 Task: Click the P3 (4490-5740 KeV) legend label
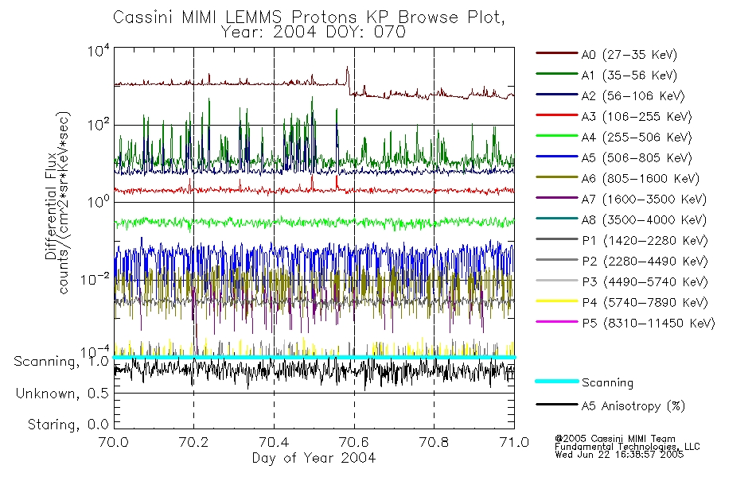[x=645, y=282]
